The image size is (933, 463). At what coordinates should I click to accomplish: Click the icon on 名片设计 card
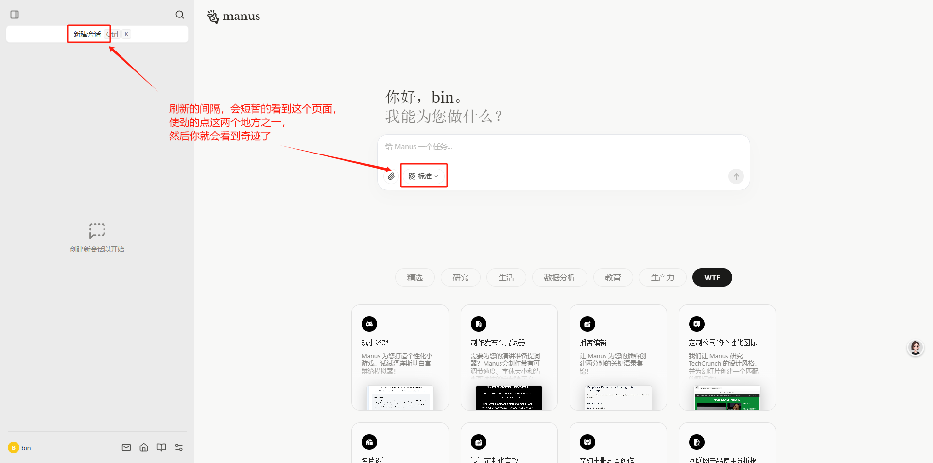point(369,442)
